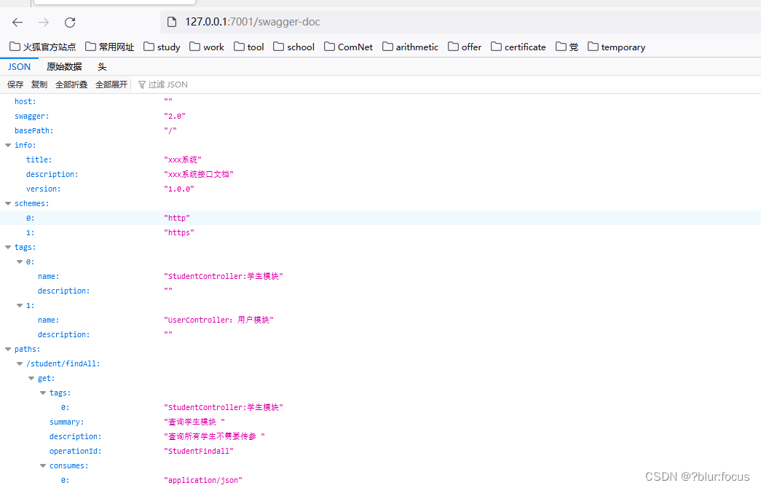Image resolution: width=761 pixels, height=488 pixels.
Task: Open the 党 bookmark folder
Action: point(567,47)
